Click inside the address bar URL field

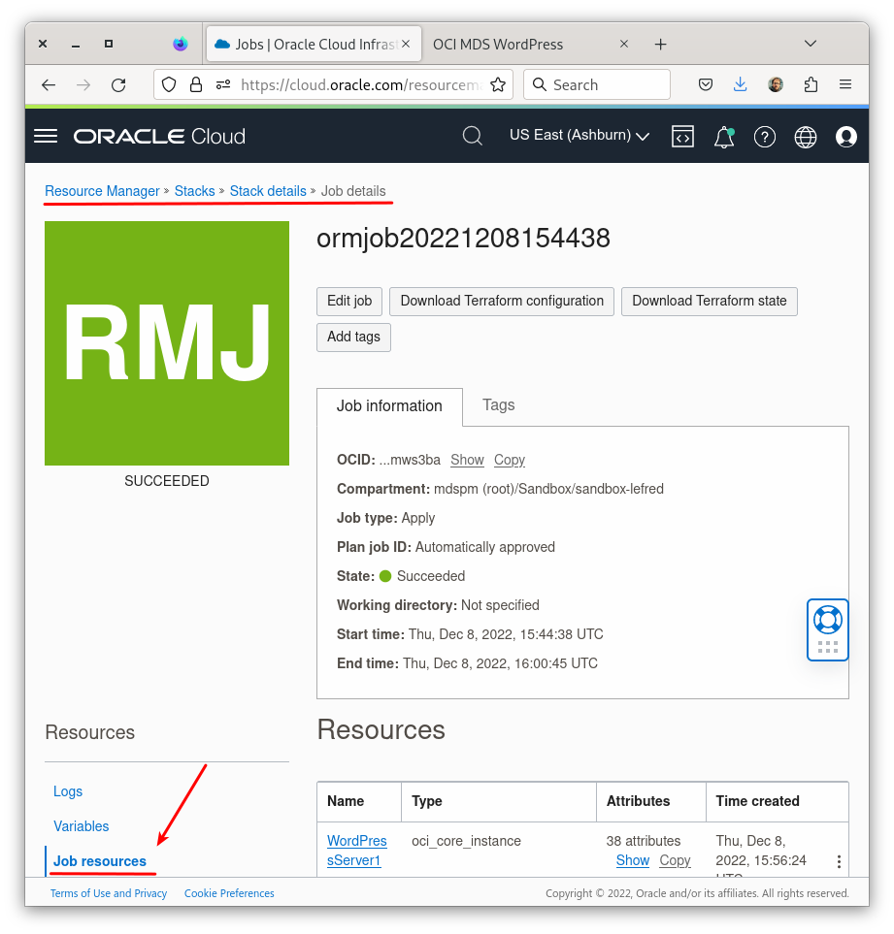click(x=359, y=84)
